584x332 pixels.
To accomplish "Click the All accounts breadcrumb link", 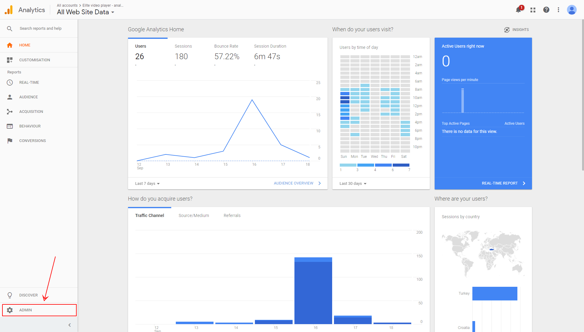I will click(x=67, y=5).
